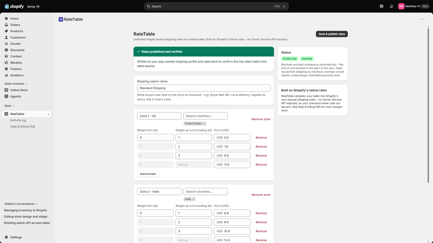Remove India country tag

[x=193, y=199]
